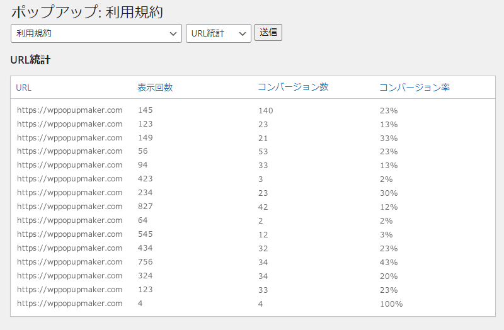Image resolution: width=504 pixels, height=330 pixels.
Task: Click the view count value 234
Action: coord(146,193)
